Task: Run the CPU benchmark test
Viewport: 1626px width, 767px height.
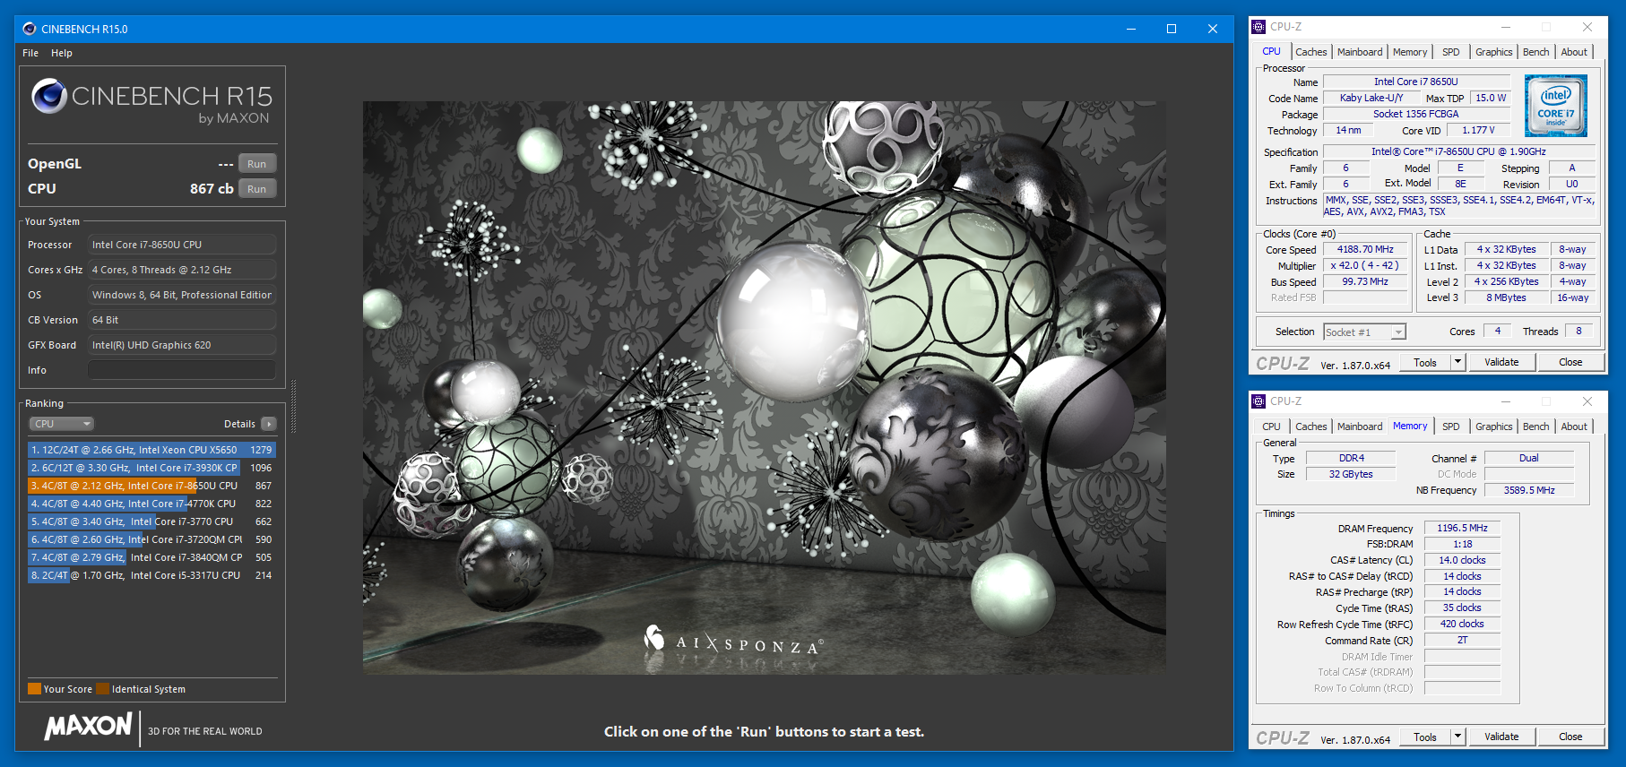Action: pos(257,189)
